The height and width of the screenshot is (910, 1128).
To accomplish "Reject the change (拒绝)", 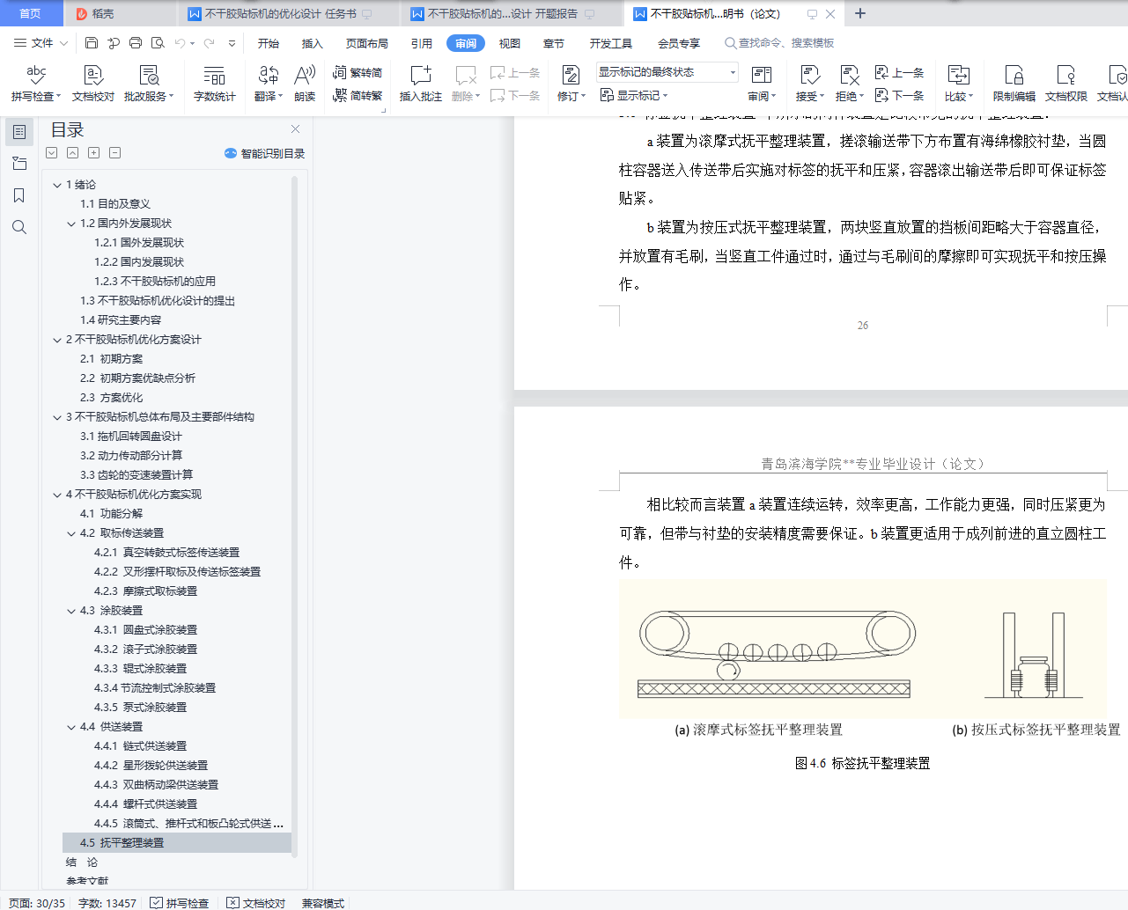I will tap(850, 84).
